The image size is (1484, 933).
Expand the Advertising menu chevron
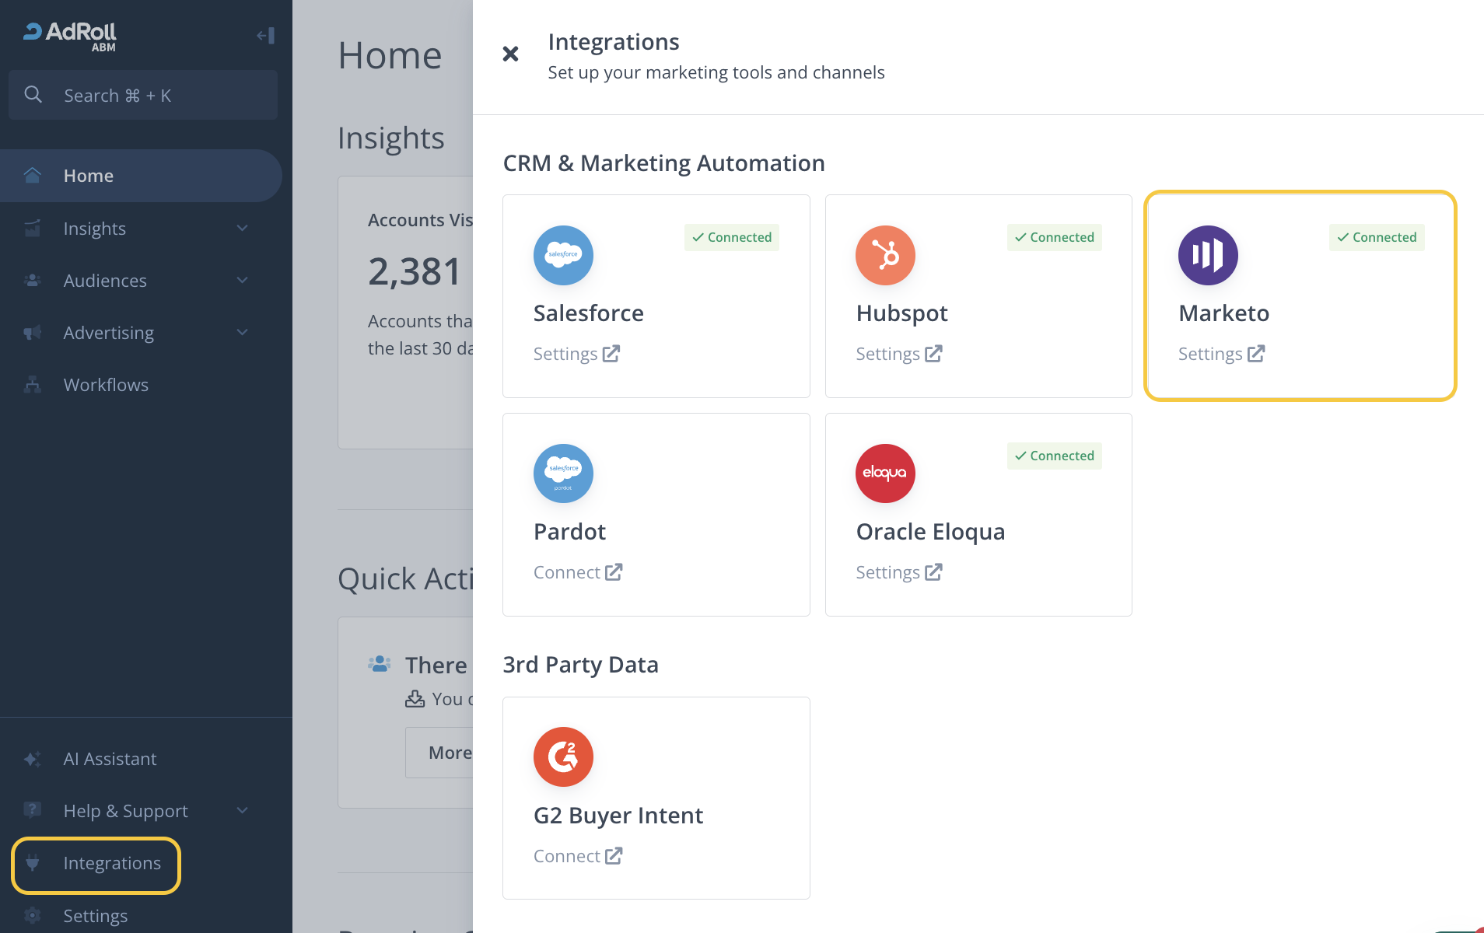pos(243,333)
